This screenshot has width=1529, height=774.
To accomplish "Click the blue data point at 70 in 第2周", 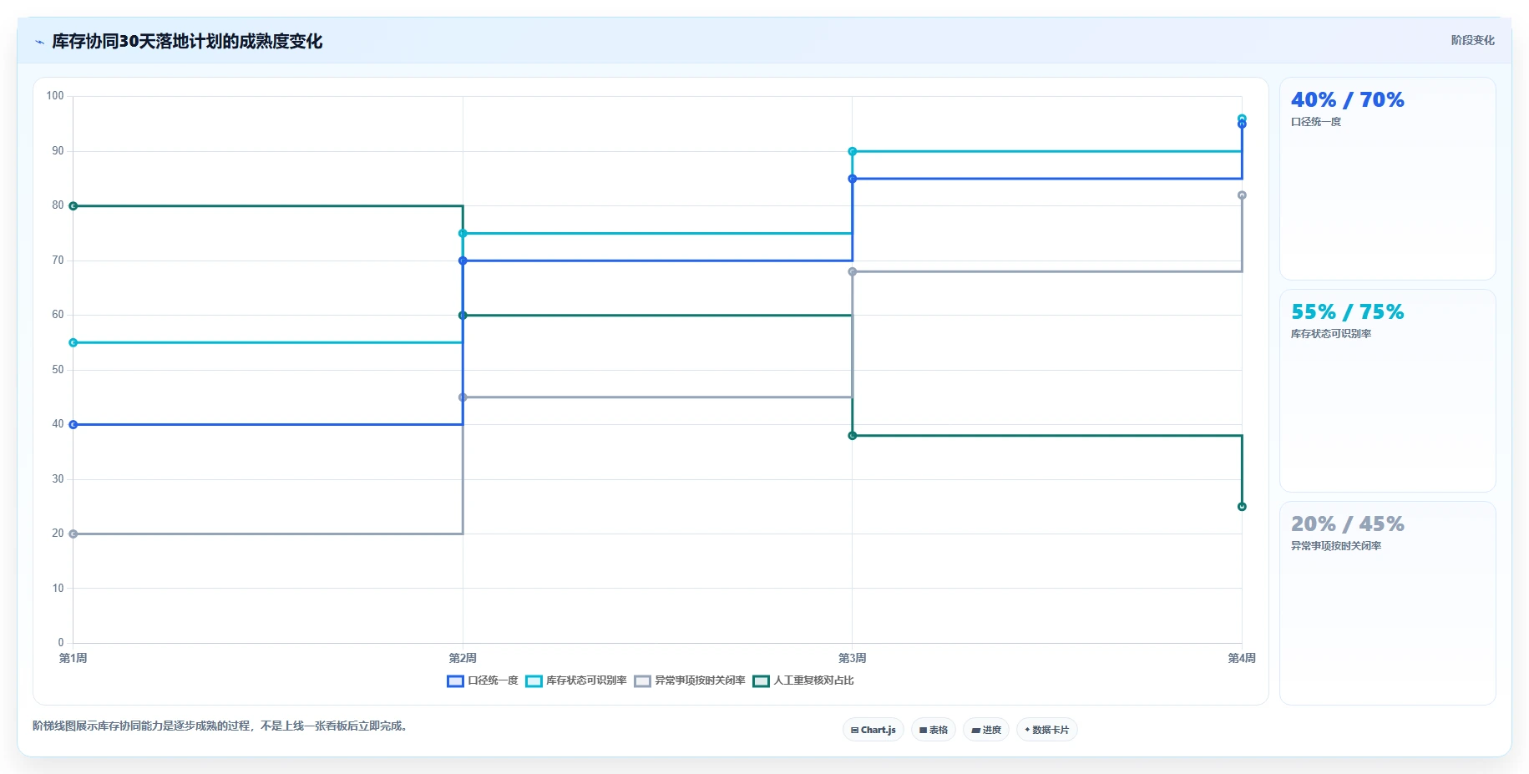I will tap(463, 261).
